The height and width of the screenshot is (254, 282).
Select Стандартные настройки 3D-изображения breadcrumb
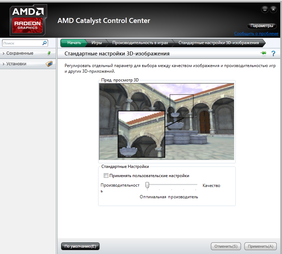218,43
